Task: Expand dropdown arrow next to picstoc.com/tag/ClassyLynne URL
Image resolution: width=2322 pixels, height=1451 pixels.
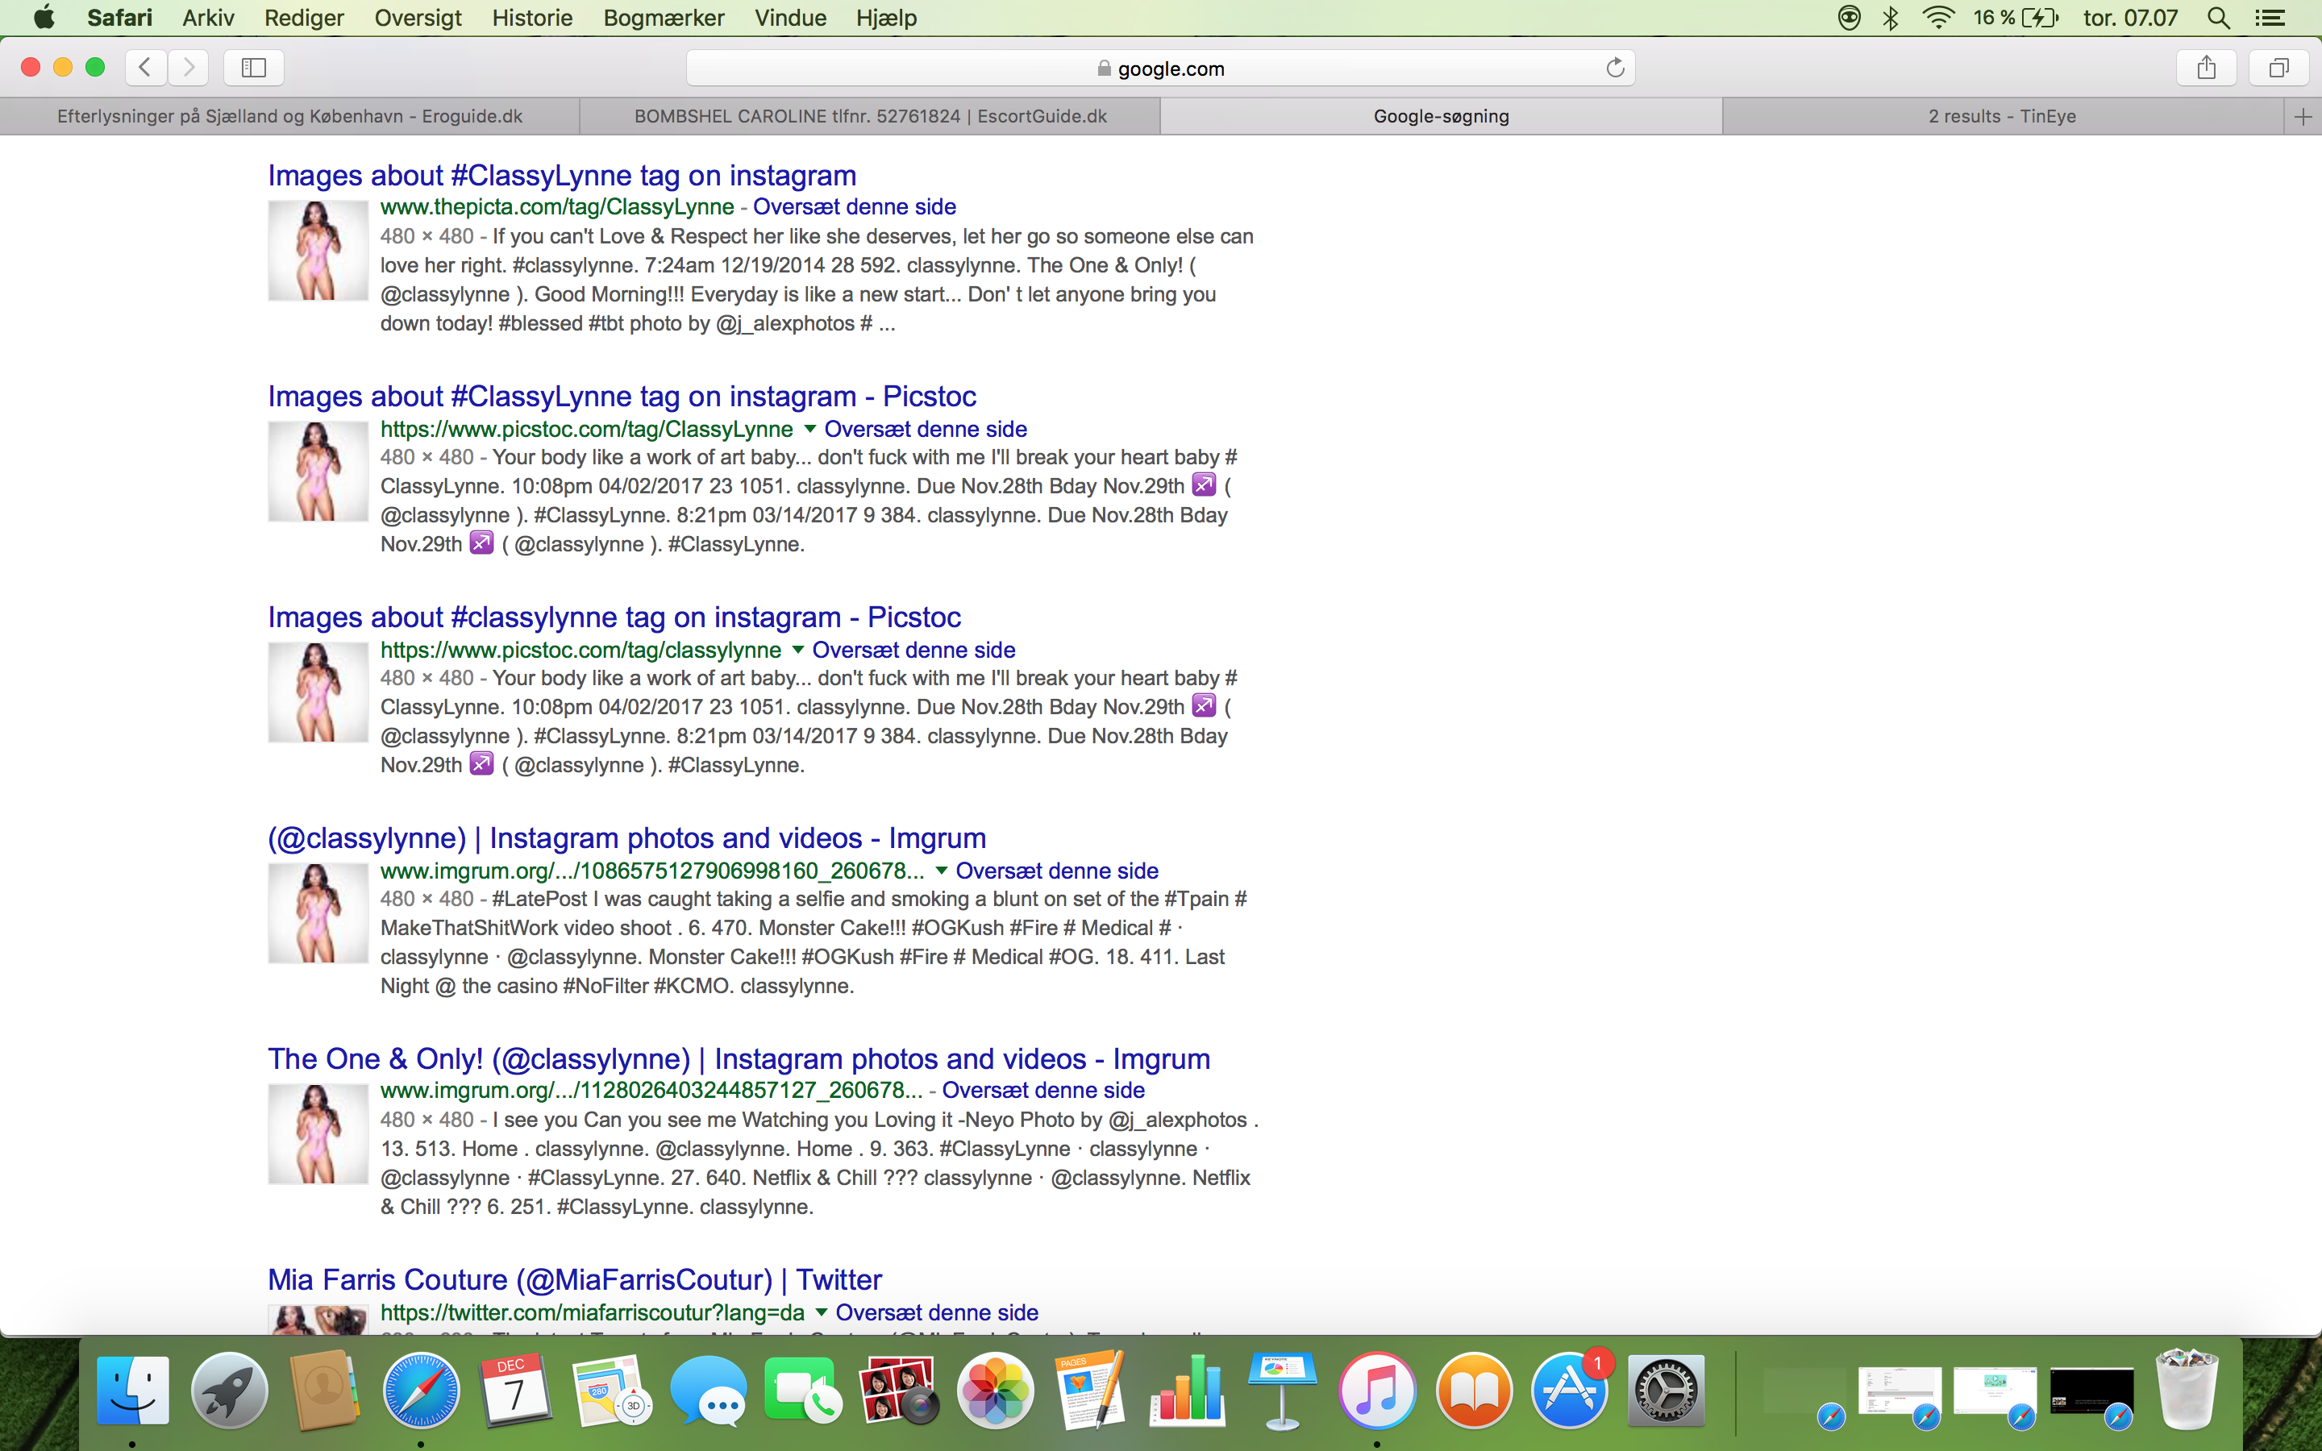Action: 809,428
